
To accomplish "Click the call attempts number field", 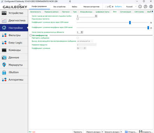I will click(79, 32).
